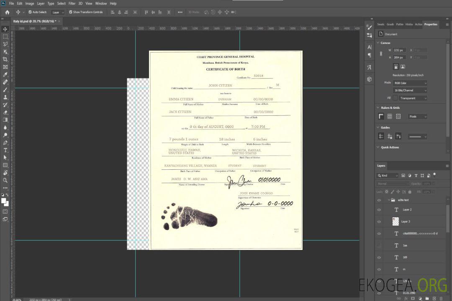Hide Layer 2 using its eye icon
This screenshot has width=452, height=301.
click(x=379, y=210)
